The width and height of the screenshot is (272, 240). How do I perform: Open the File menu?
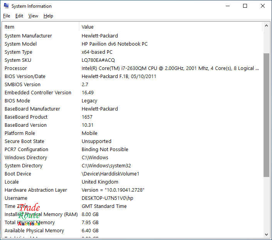point(7,16)
